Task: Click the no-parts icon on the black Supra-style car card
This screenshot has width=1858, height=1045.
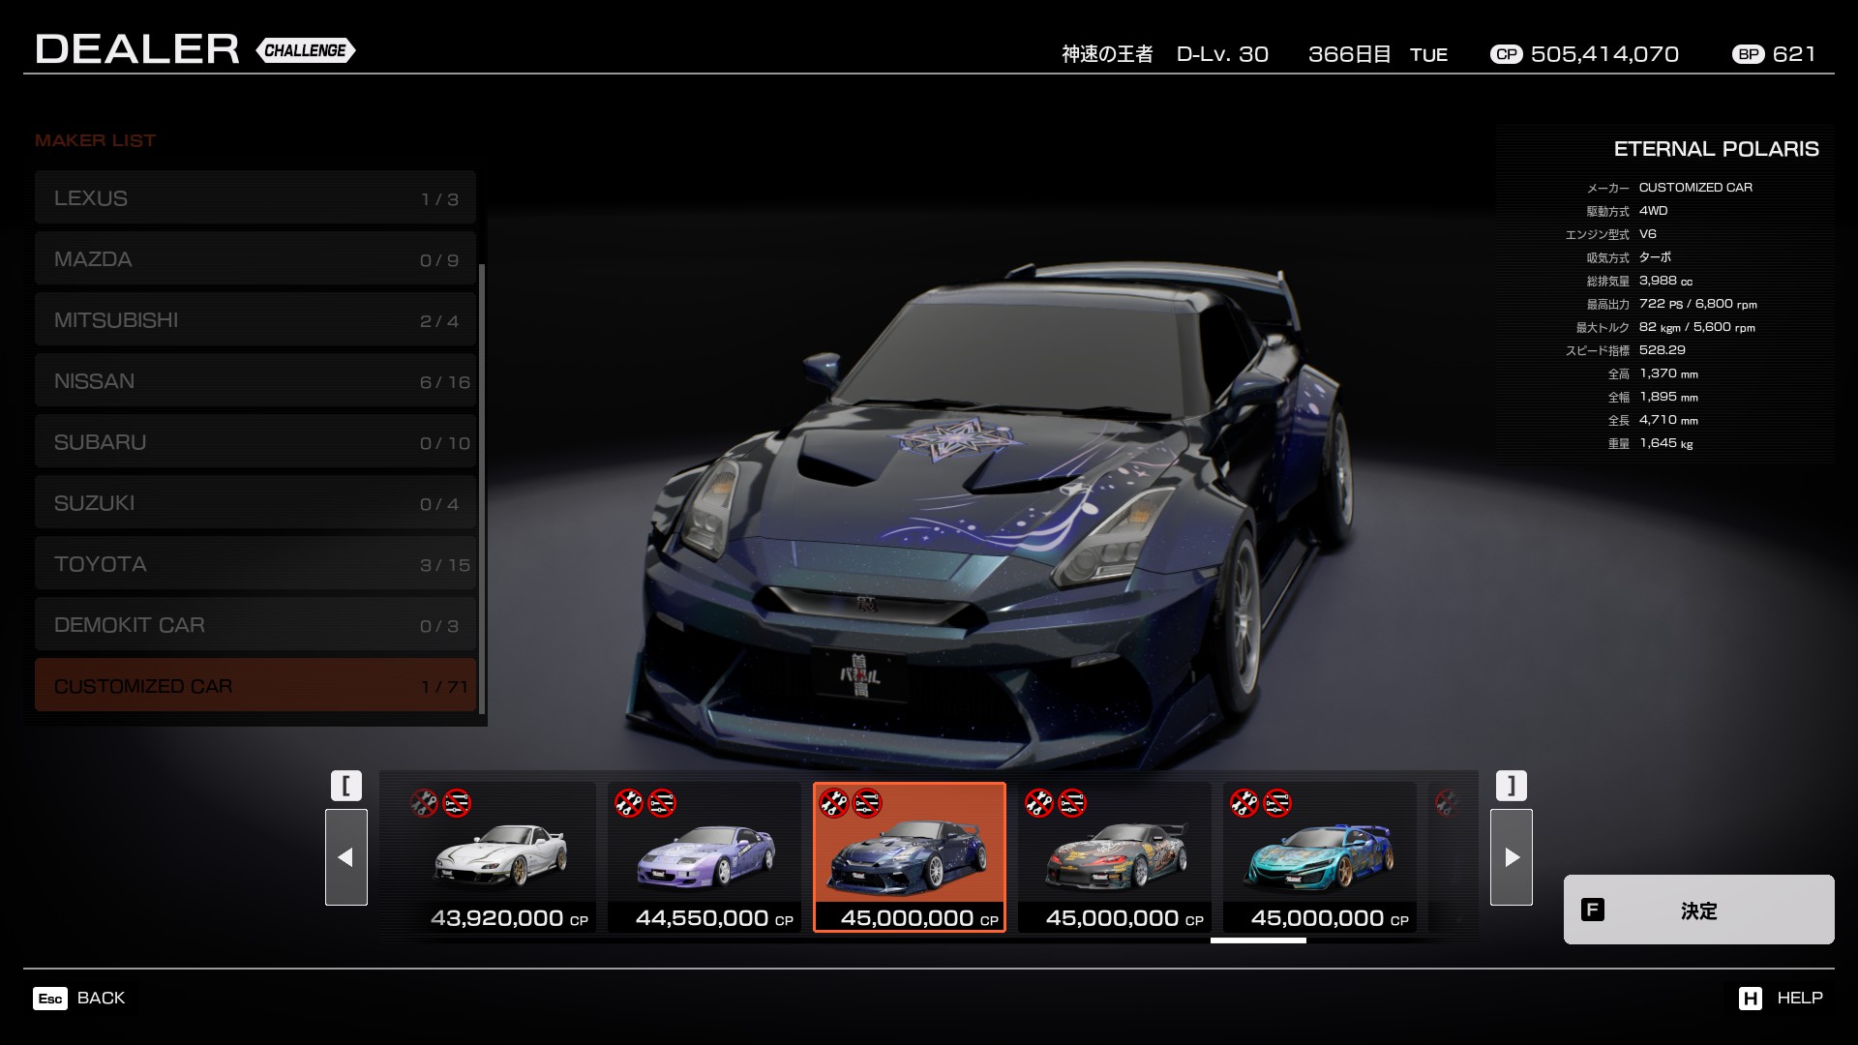Action: tap(1072, 803)
